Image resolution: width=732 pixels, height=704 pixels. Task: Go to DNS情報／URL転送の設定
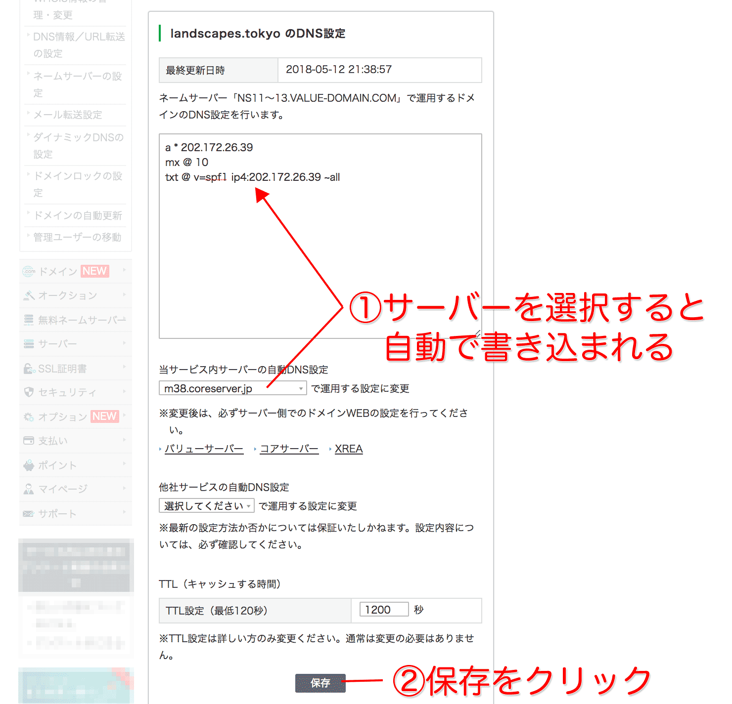point(79,45)
